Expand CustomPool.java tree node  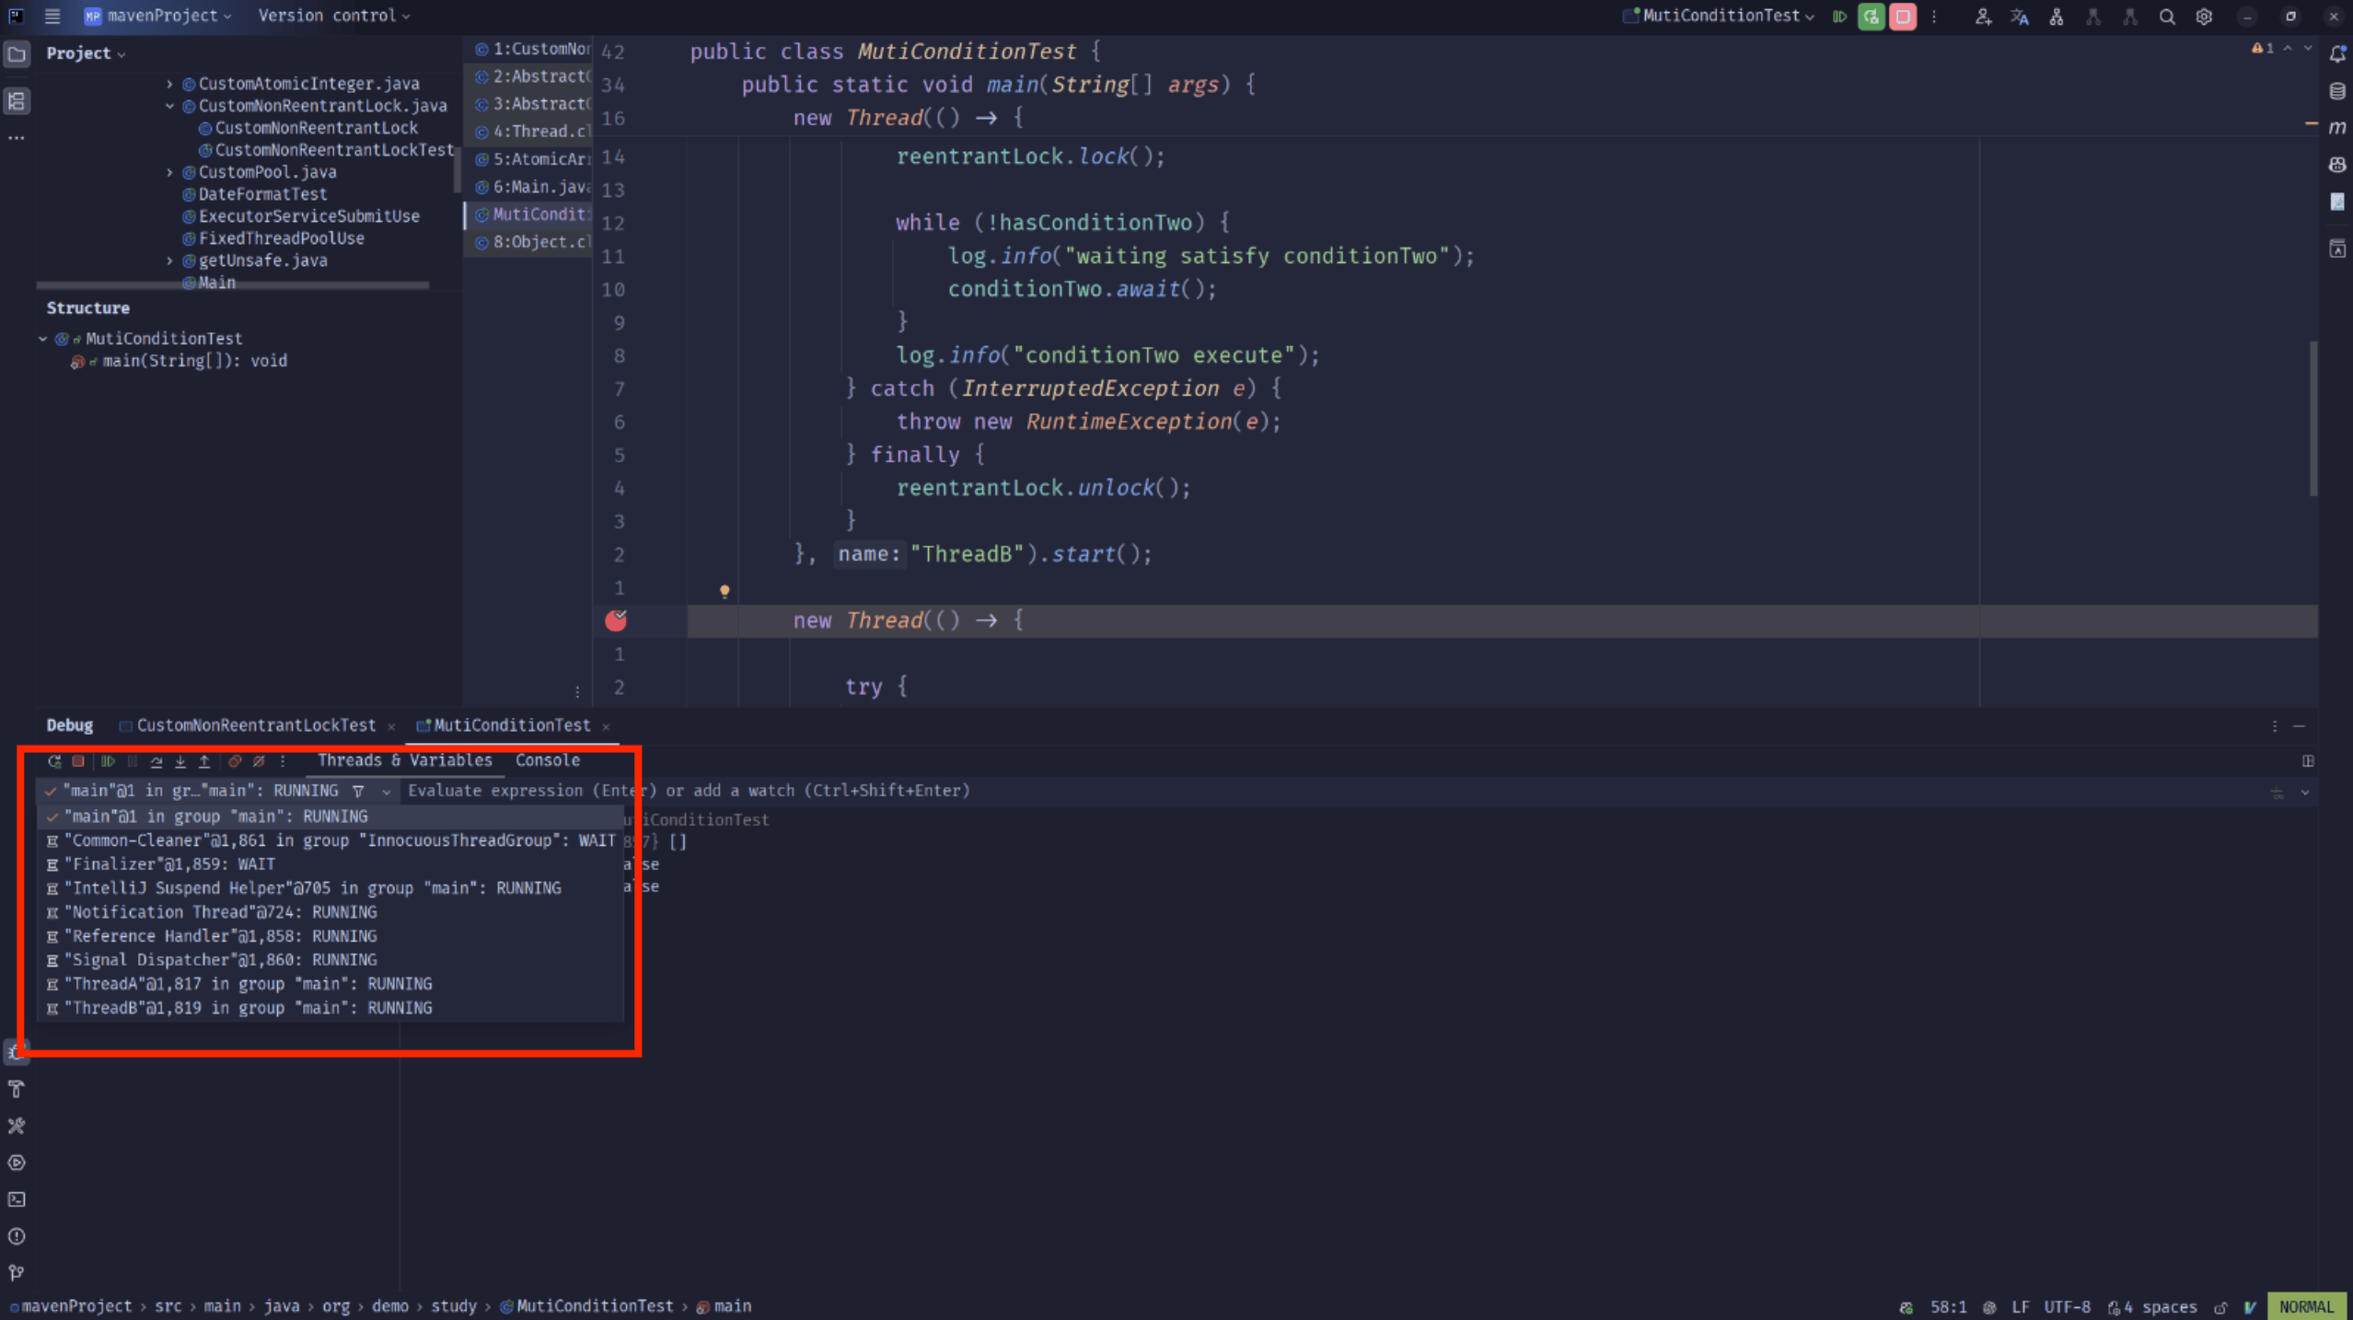169,172
